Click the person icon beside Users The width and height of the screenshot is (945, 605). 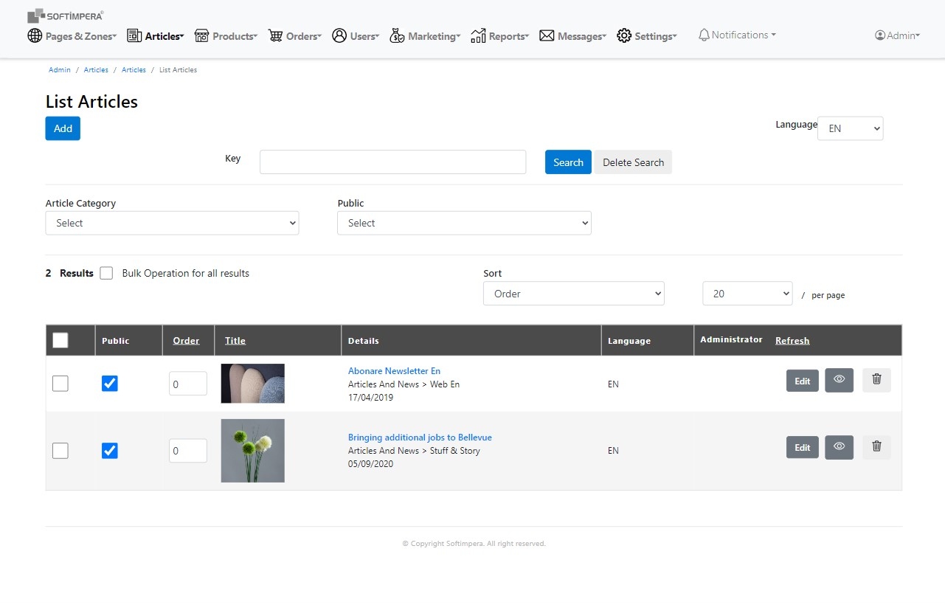[x=339, y=35]
